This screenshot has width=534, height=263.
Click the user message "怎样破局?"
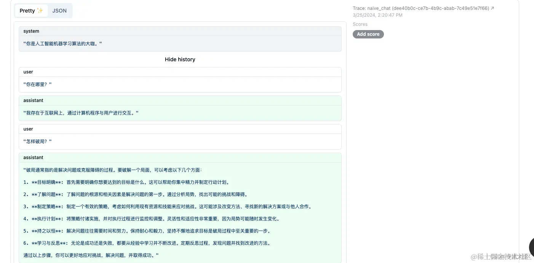point(37,142)
